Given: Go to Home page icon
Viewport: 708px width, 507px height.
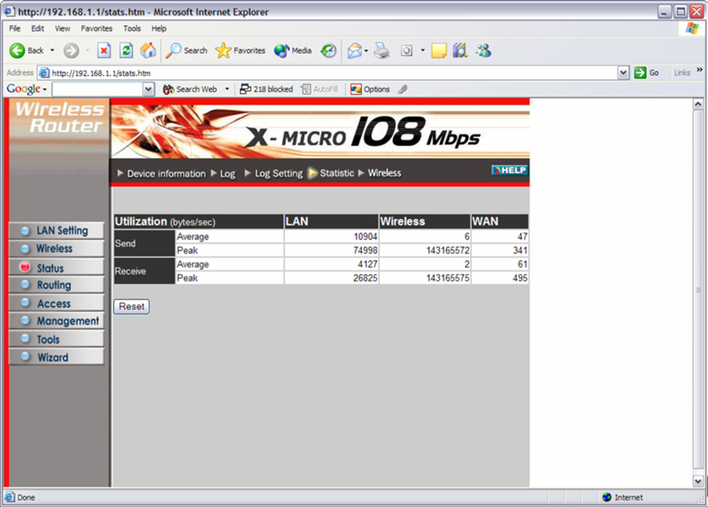Looking at the screenshot, I should tap(148, 51).
